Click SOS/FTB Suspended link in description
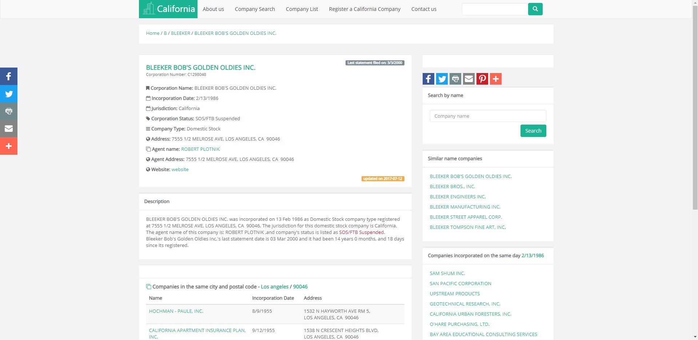The image size is (698, 340). pos(361,232)
